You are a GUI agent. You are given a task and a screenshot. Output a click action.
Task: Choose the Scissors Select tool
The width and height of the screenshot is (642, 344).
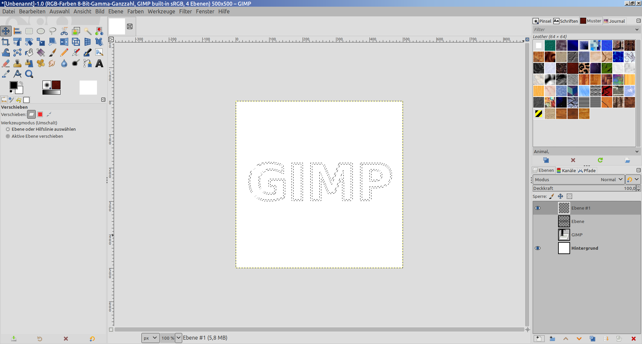[64, 31]
